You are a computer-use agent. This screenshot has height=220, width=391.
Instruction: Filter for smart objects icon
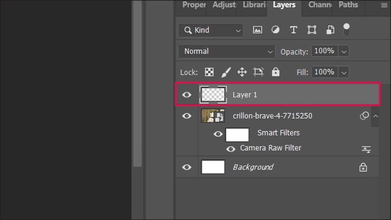[x=330, y=30]
